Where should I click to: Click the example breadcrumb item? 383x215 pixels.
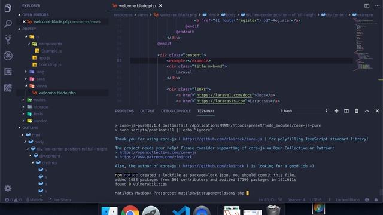pos(363,15)
